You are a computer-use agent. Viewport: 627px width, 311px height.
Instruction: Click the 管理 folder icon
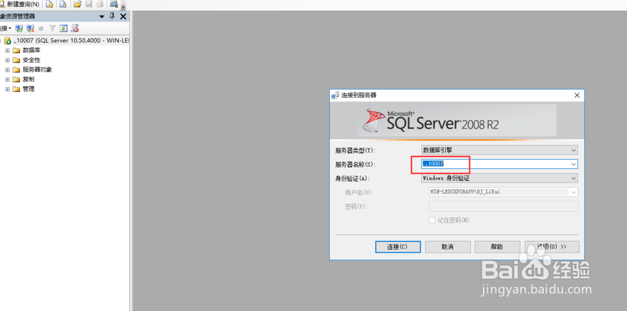tap(16, 89)
